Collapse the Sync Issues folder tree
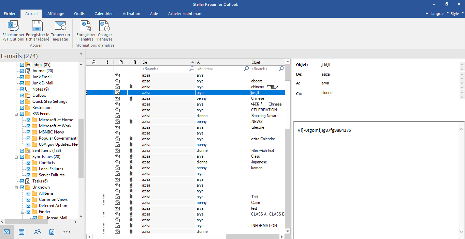Image resolution: width=465 pixels, height=239 pixels. (16, 157)
